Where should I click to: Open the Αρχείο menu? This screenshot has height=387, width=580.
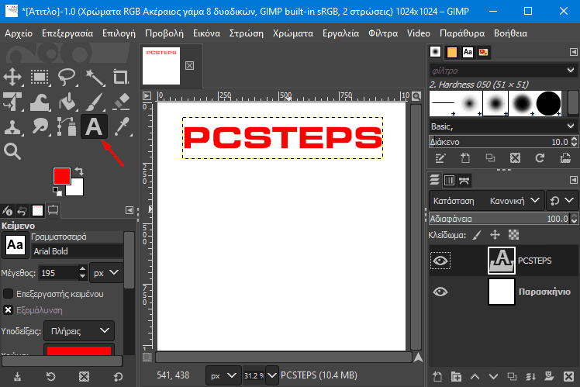pyautogui.click(x=19, y=33)
